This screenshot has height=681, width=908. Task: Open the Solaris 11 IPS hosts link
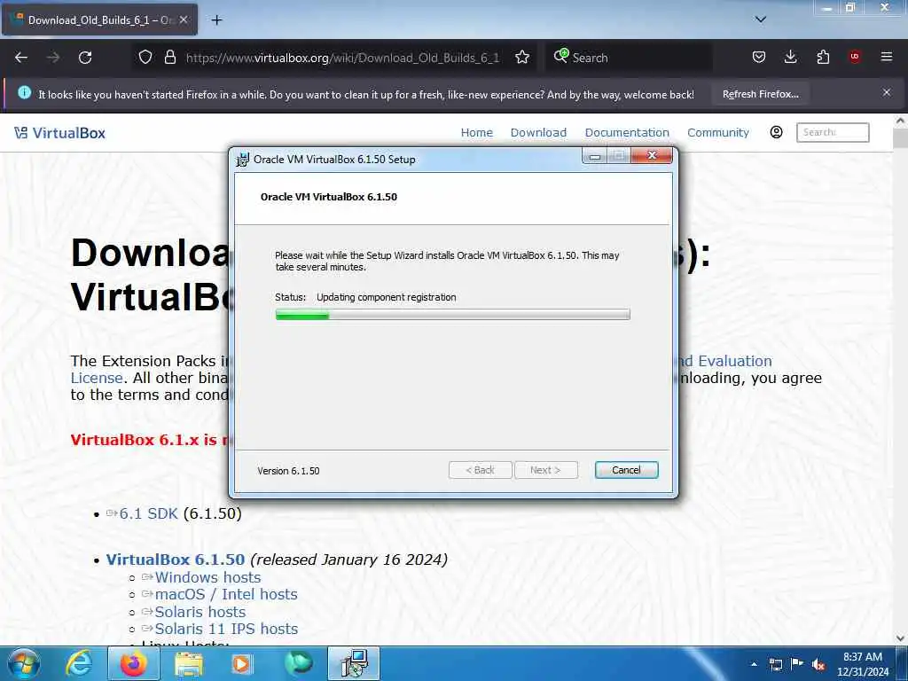pyautogui.click(x=226, y=629)
